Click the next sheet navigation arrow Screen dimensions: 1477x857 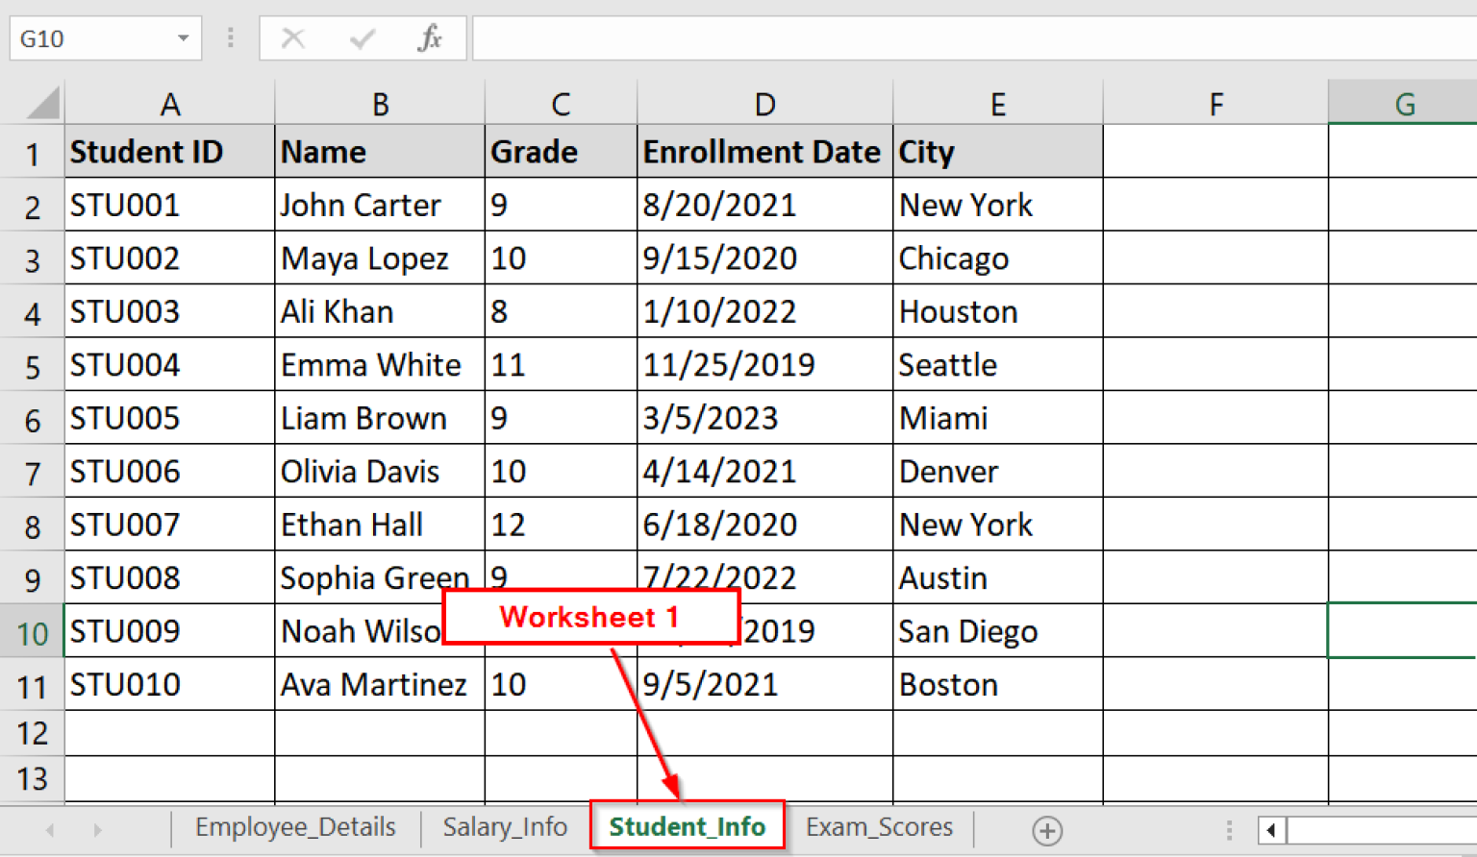(97, 828)
